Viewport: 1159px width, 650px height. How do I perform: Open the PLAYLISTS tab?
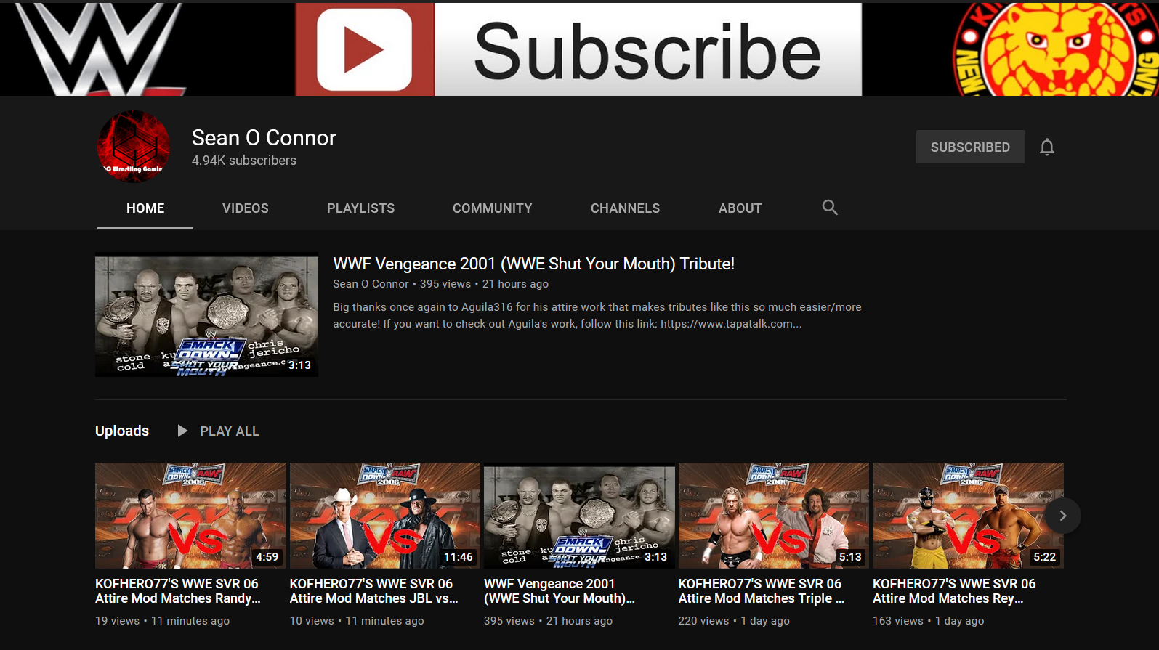coord(360,208)
